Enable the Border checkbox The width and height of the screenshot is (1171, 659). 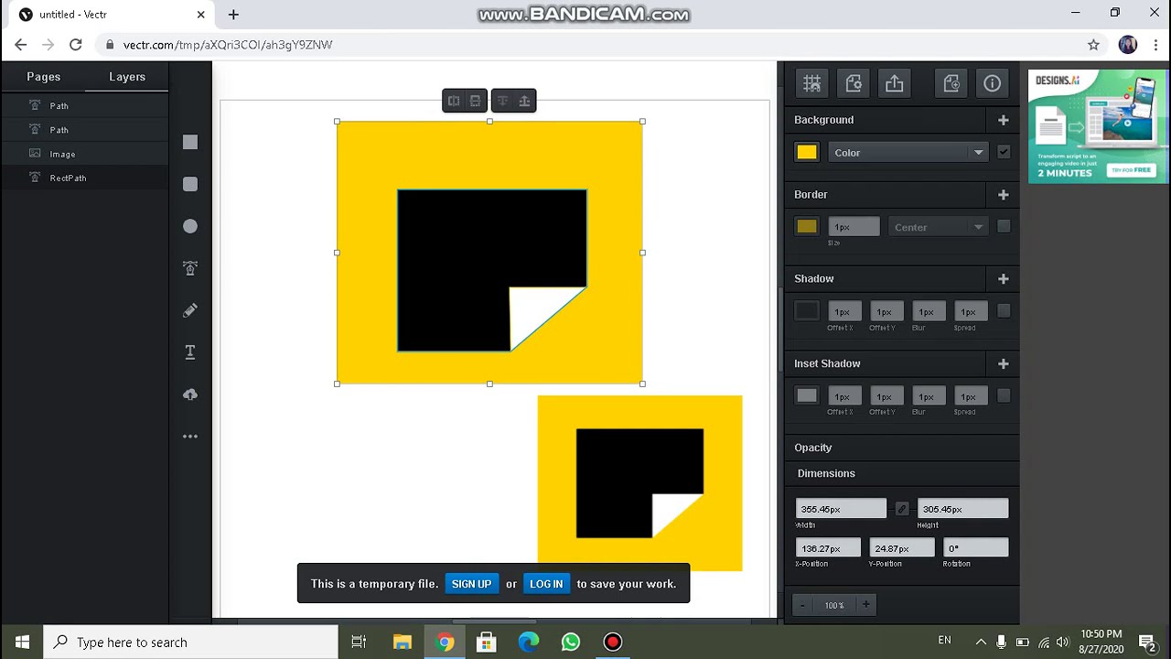1004,226
